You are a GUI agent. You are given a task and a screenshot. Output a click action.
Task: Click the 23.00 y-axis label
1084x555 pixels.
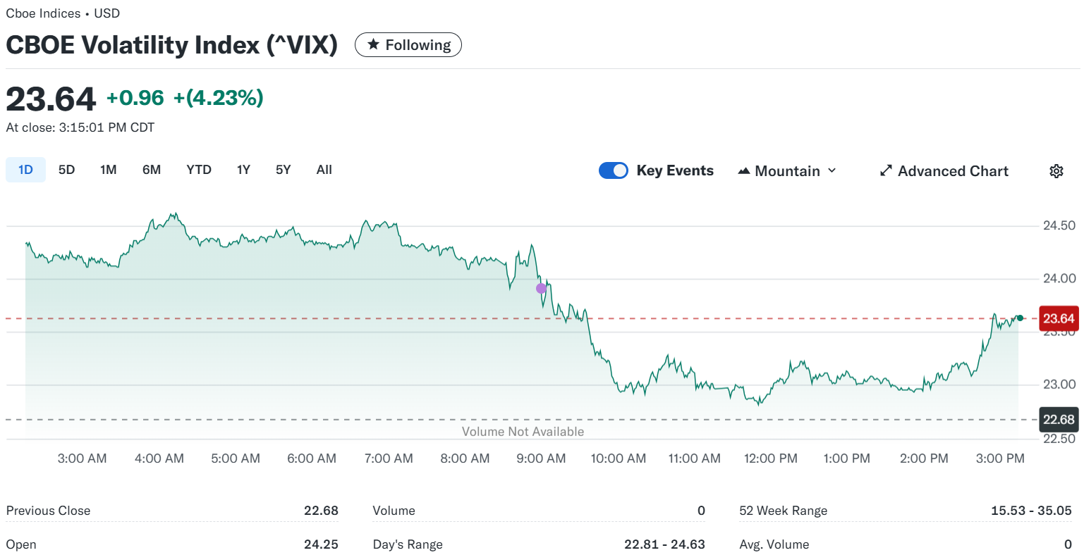(1059, 384)
